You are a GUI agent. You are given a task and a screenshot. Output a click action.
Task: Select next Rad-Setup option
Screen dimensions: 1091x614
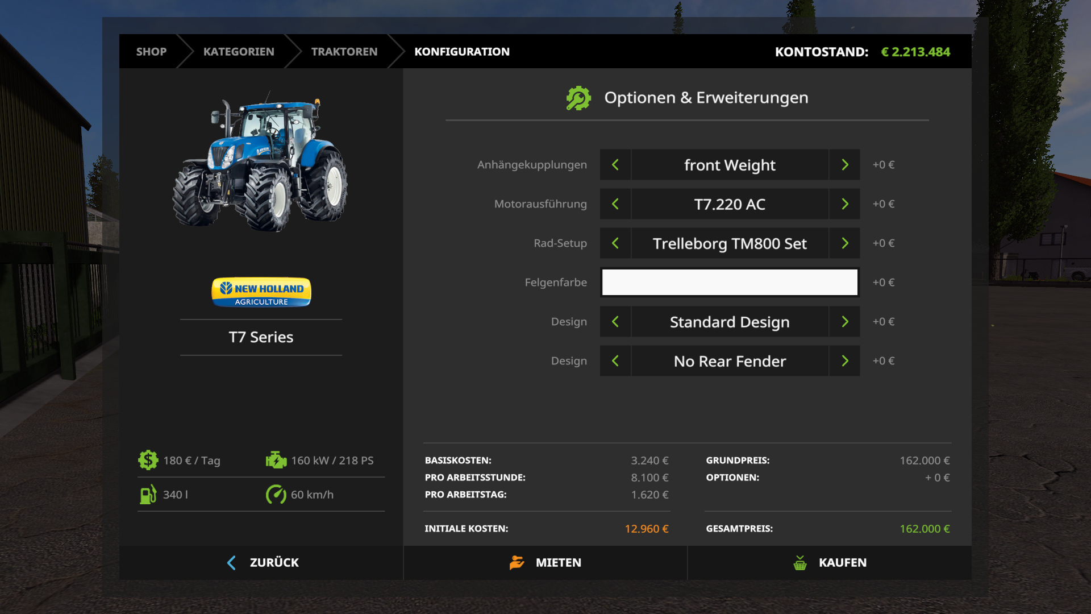tap(844, 243)
